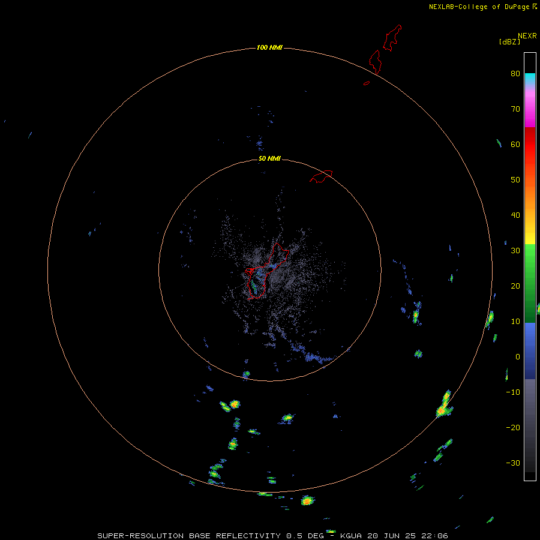Click the [dBZ] legend unit label
The image size is (540, 540).
[x=509, y=41]
